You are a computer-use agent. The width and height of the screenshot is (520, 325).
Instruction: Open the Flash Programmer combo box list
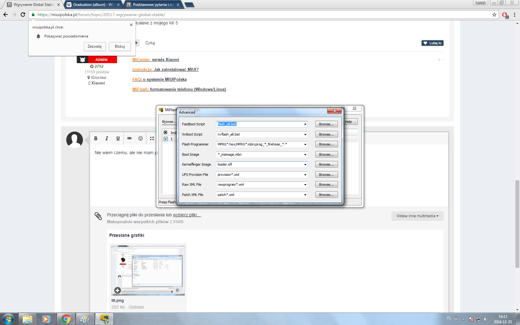click(x=305, y=145)
